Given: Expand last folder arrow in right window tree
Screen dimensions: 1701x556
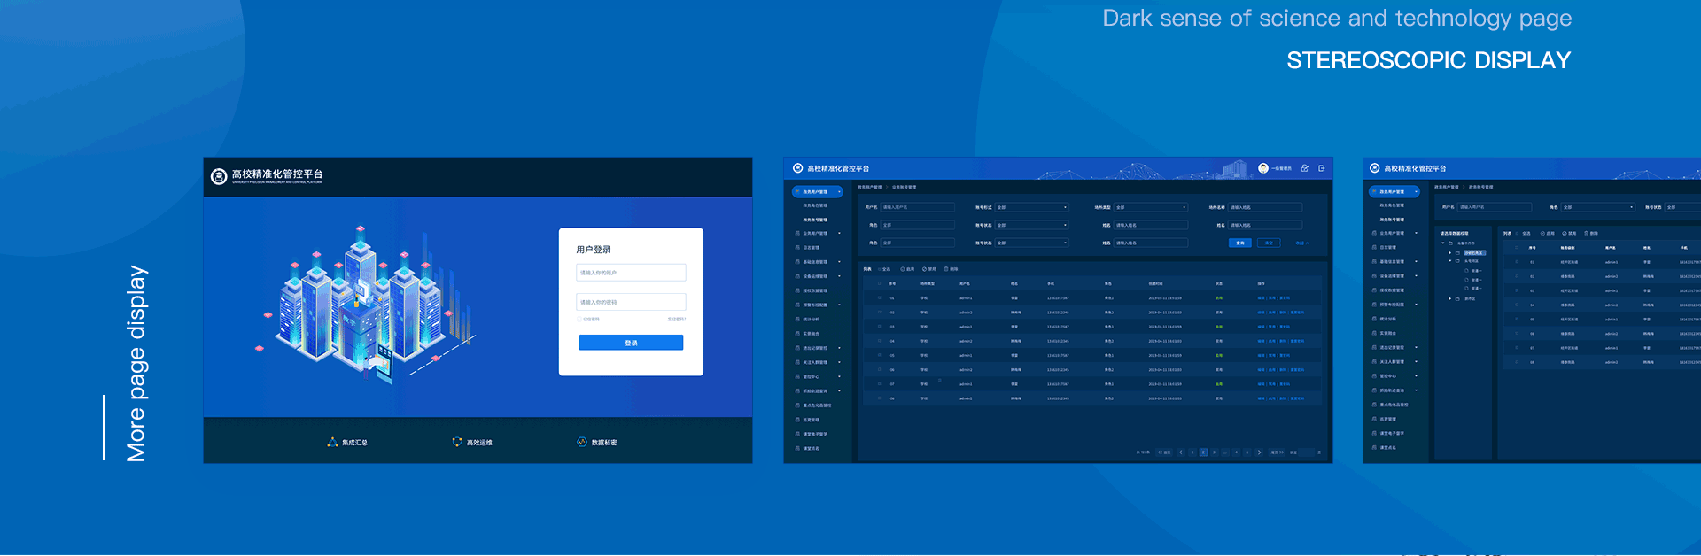Looking at the screenshot, I should pyautogui.click(x=1449, y=298).
